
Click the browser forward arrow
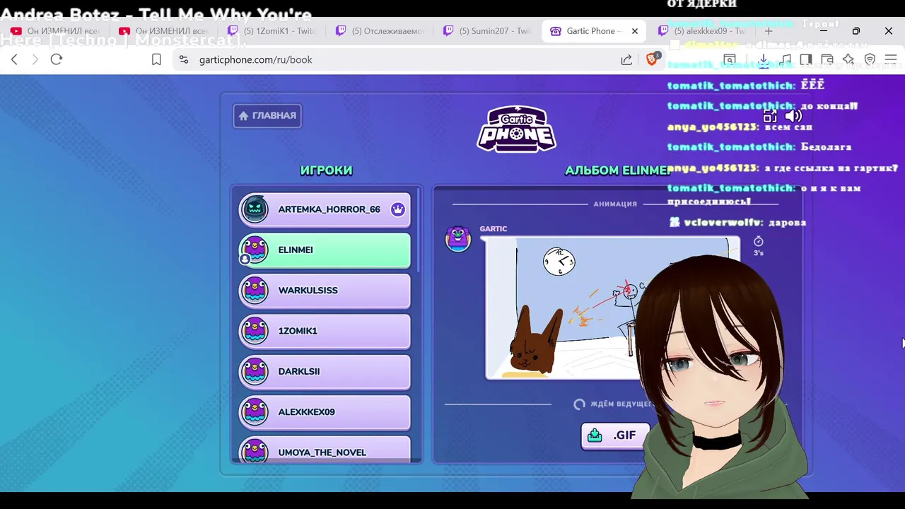click(35, 59)
